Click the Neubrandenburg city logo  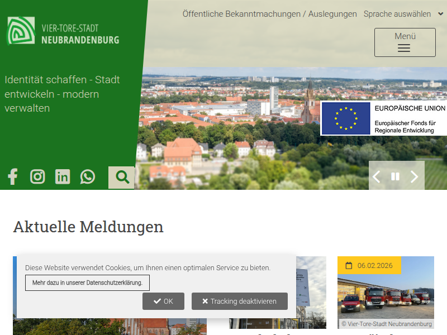pyautogui.click(x=63, y=31)
